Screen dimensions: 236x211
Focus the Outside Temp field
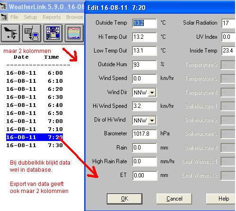[x=145, y=23]
